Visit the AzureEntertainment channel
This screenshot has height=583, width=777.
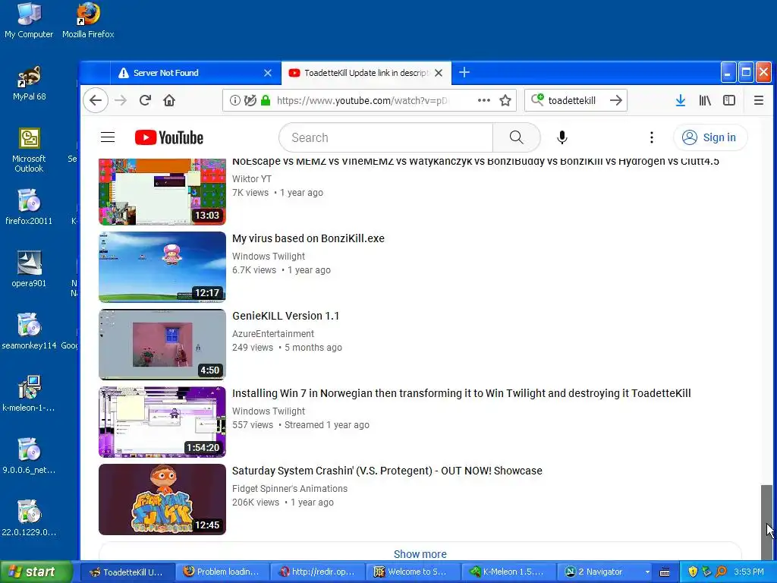coord(273,334)
